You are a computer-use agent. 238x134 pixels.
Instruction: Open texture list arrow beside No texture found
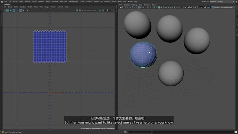pos(83,10)
